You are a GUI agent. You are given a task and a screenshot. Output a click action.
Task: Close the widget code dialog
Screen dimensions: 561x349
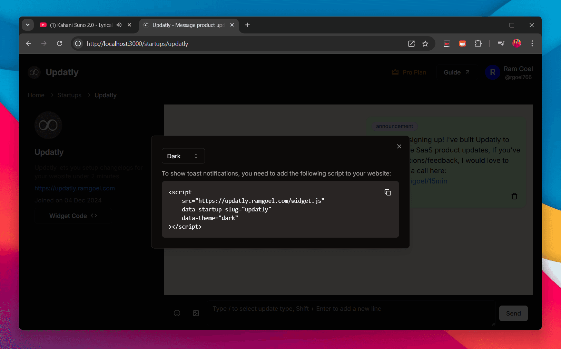click(x=399, y=147)
